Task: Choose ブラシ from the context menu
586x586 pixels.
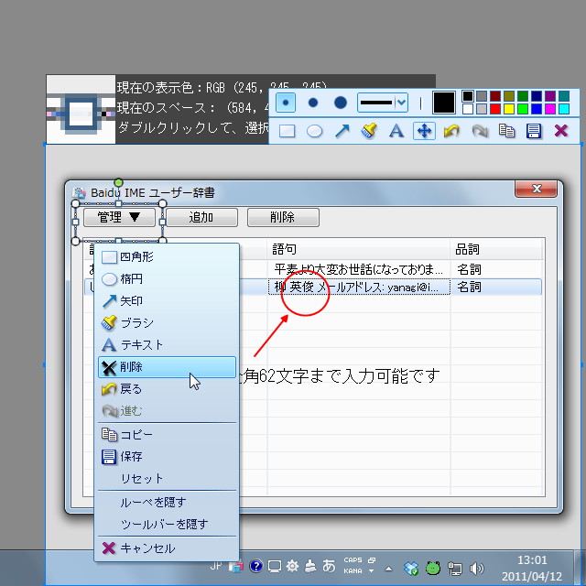Action: (x=167, y=323)
